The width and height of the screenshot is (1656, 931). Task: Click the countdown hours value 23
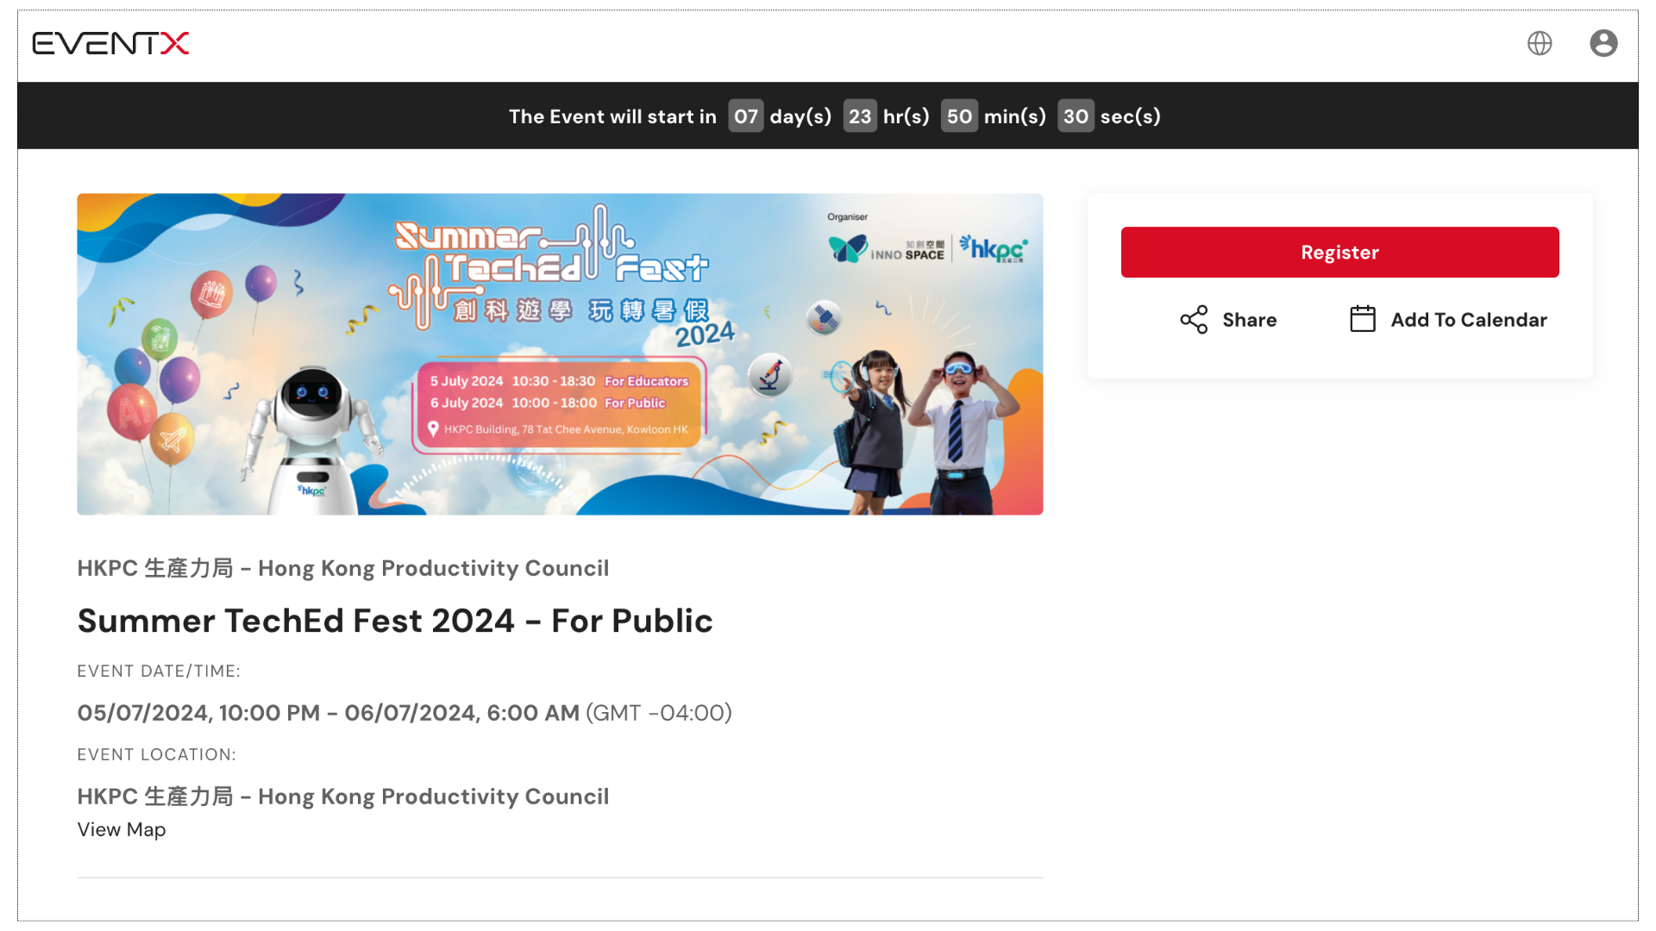(x=860, y=116)
